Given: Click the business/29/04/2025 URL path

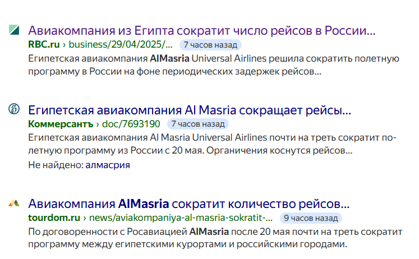Looking at the screenshot, I should click(121, 44).
